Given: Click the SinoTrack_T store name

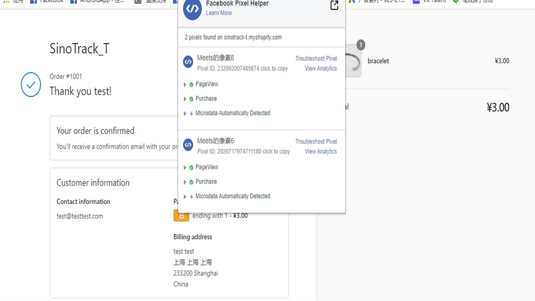Looking at the screenshot, I should (79, 49).
